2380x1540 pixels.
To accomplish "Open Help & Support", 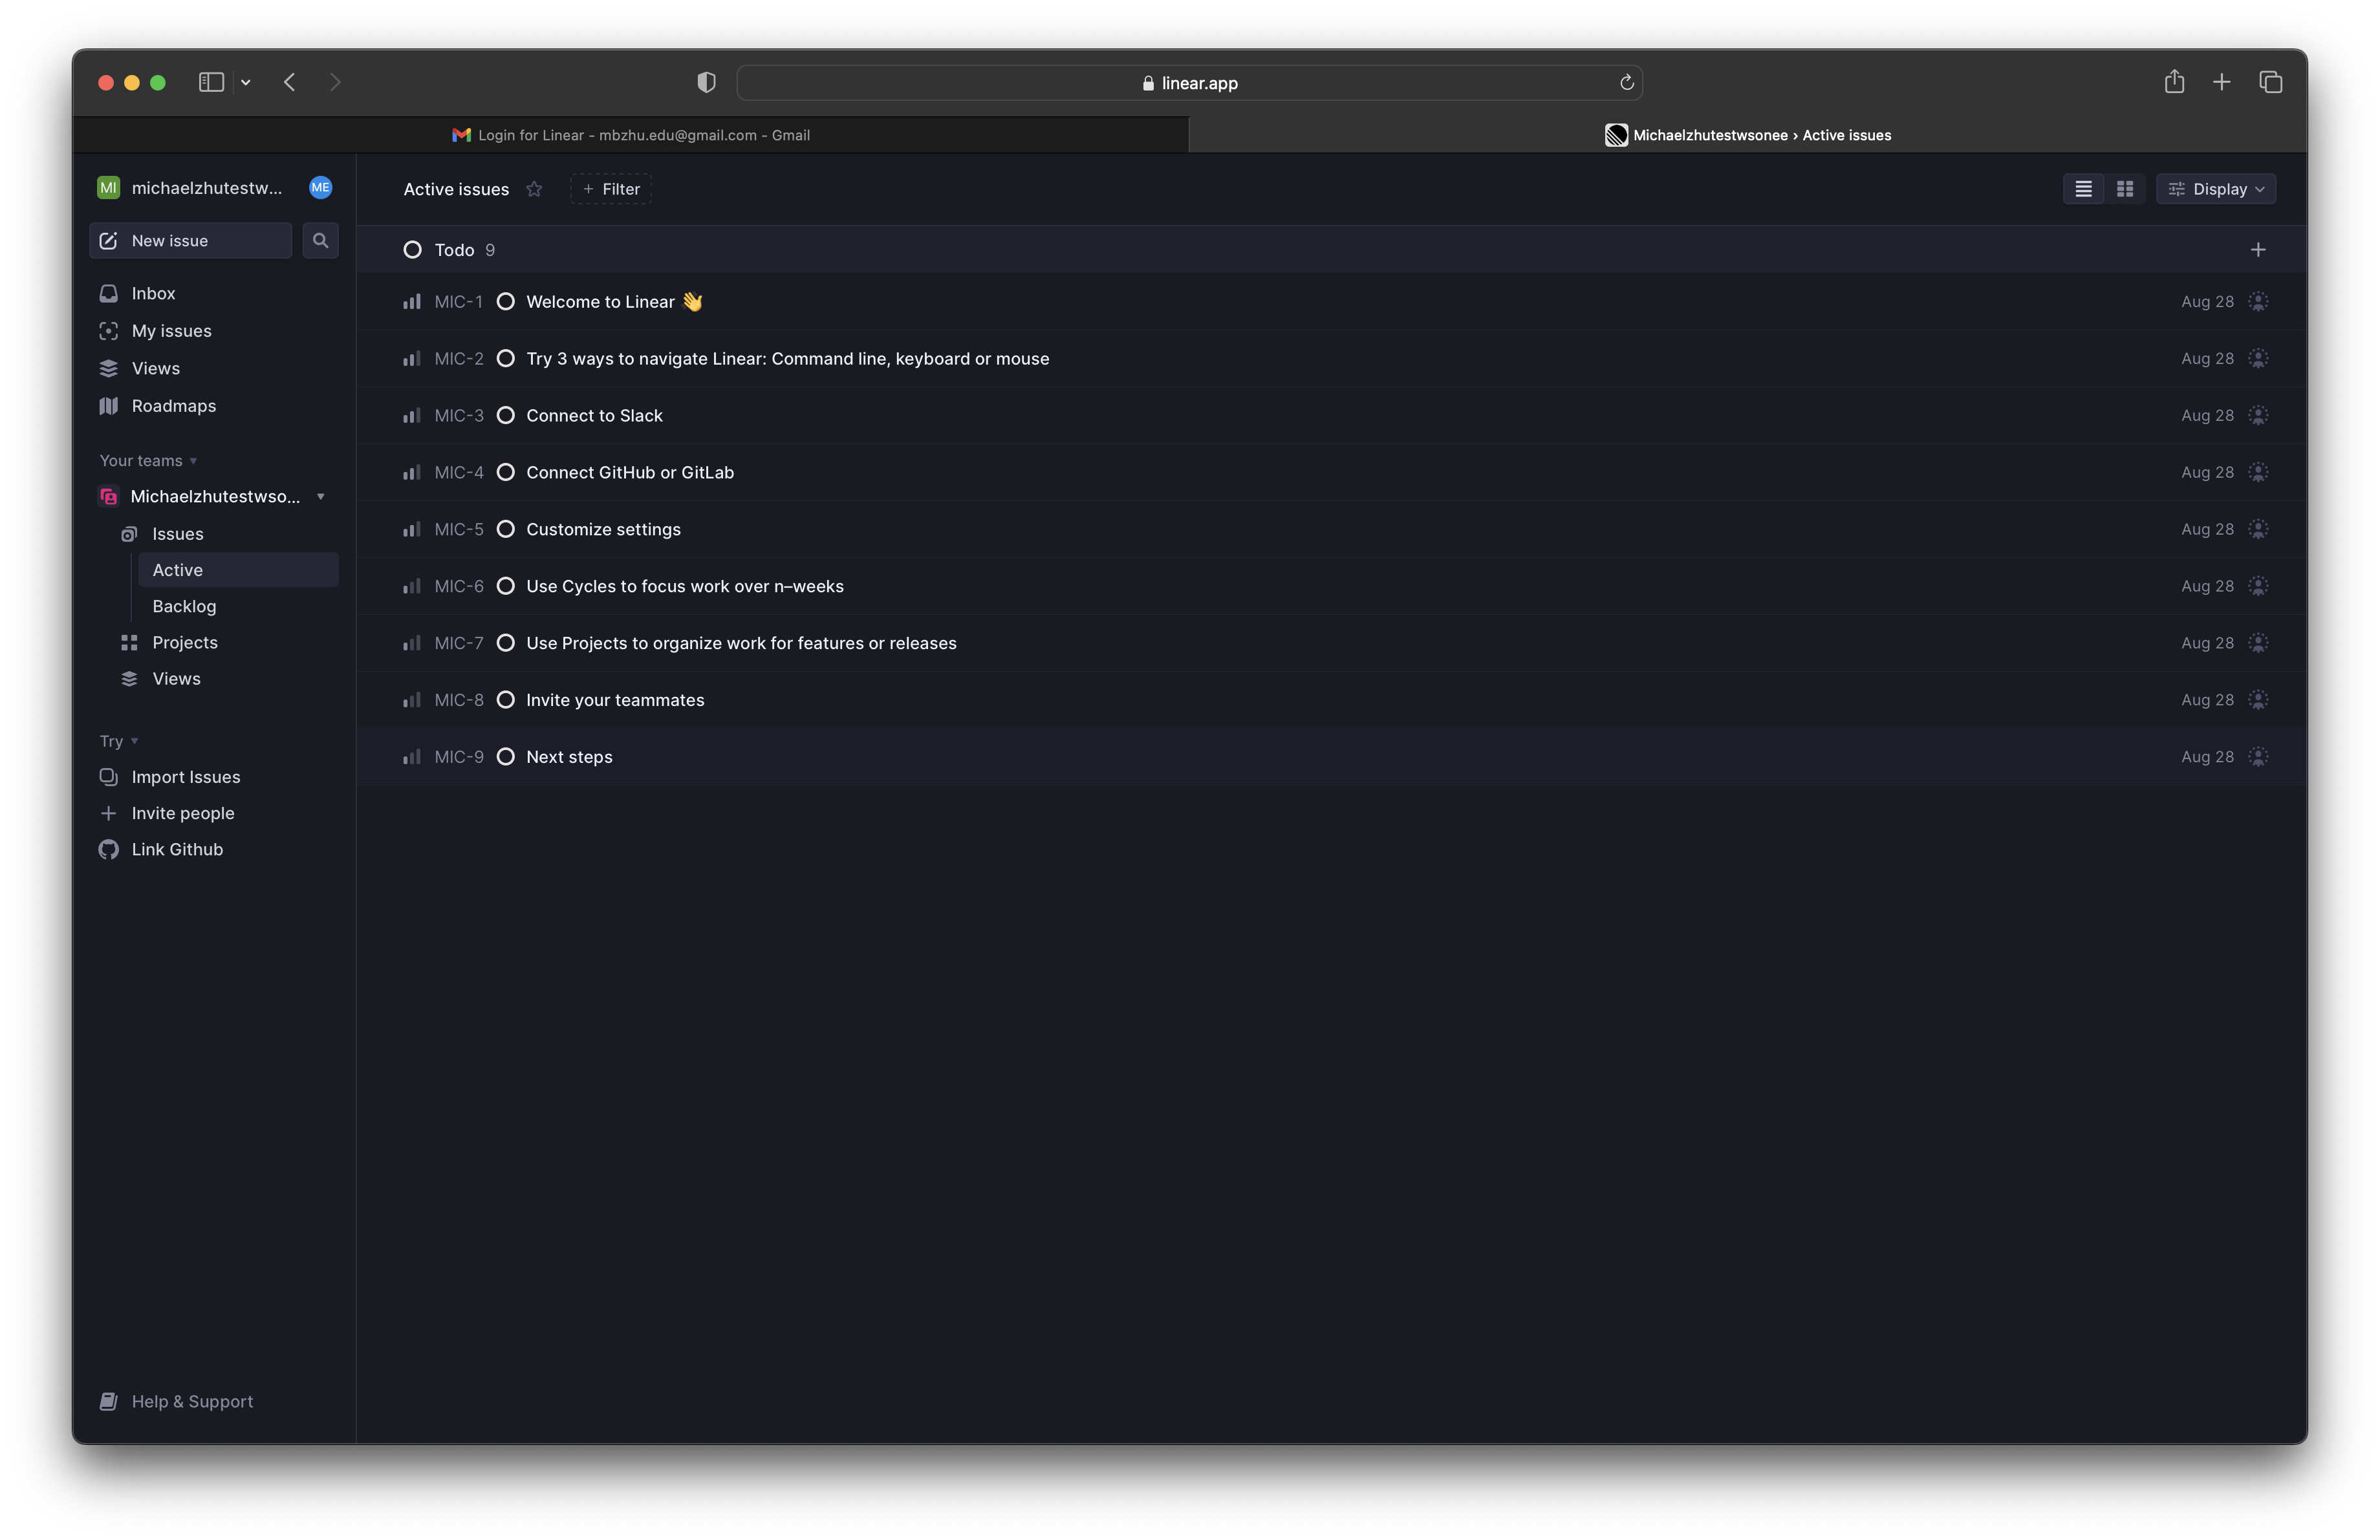I will click(x=192, y=1400).
